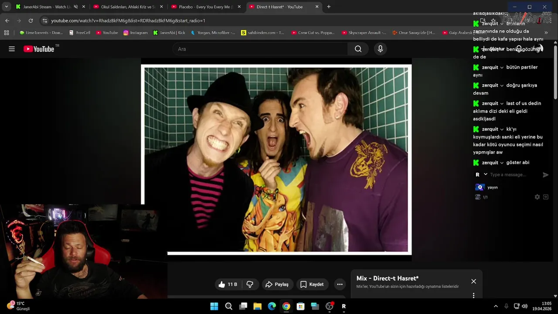
Task: Like the video showing 11 B
Action: 227,284
